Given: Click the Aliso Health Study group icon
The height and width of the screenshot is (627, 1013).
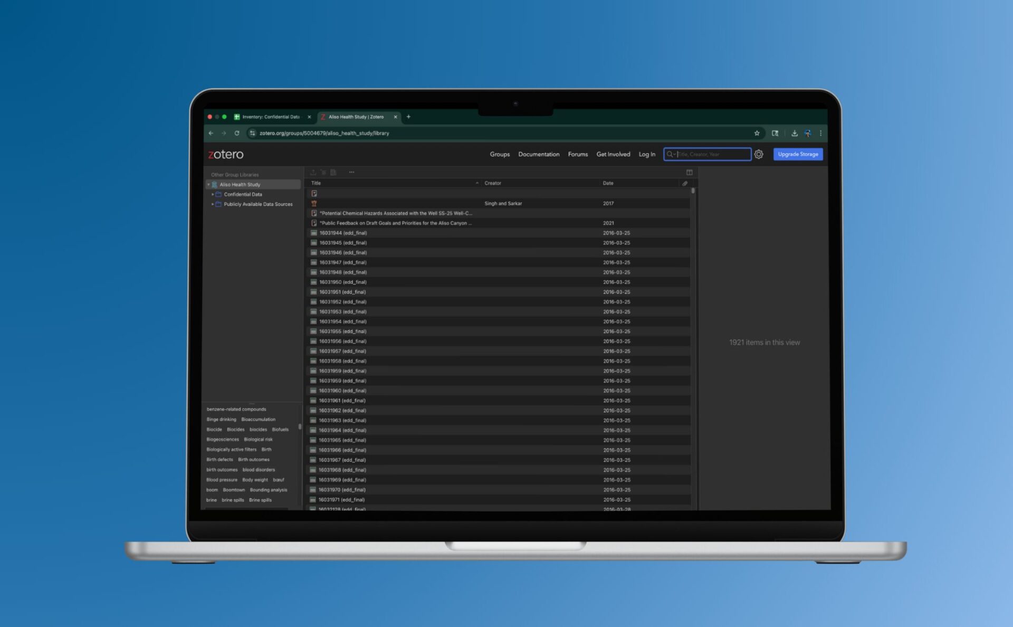Looking at the screenshot, I should [215, 185].
